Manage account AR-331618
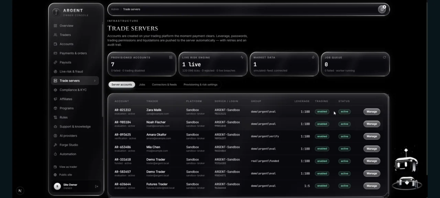440x198 pixels. pyautogui.click(x=372, y=161)
